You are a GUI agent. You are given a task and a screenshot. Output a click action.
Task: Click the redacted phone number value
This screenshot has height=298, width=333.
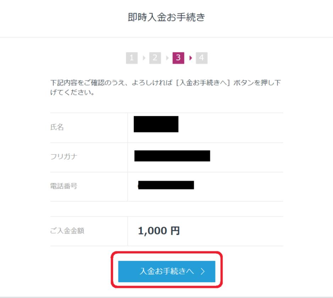click(166, 185)
